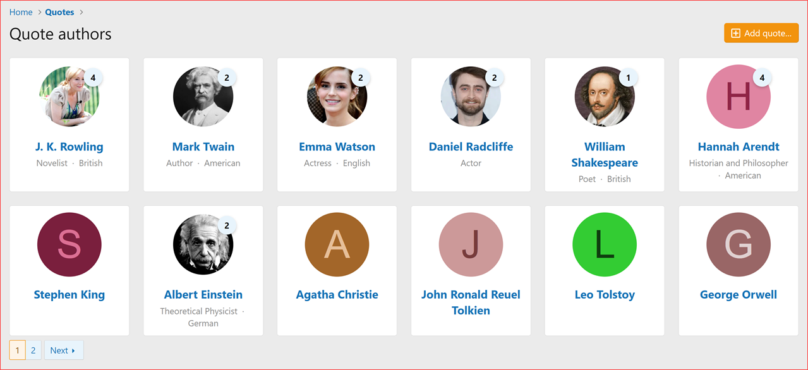Click the quote count badge on J. K. Rowling's card
This screenshot has height=370, width=808.
click(x=93, y=77)
